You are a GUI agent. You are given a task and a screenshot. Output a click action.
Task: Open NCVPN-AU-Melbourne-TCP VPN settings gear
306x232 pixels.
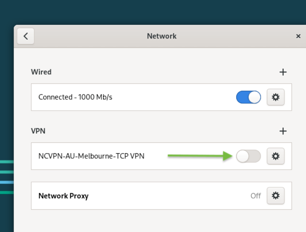pyautogui.click(x=276, y=156)
